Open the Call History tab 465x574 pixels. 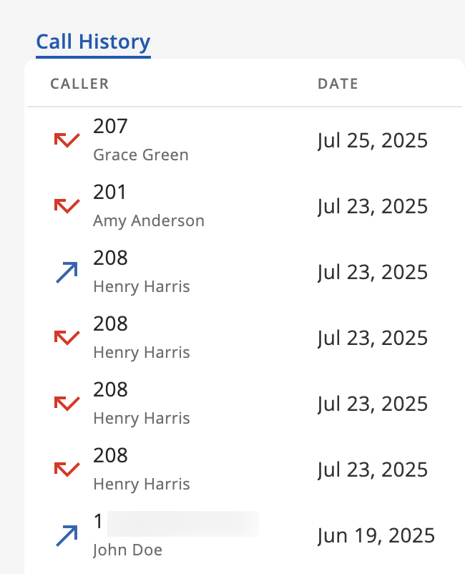[93, 42]
